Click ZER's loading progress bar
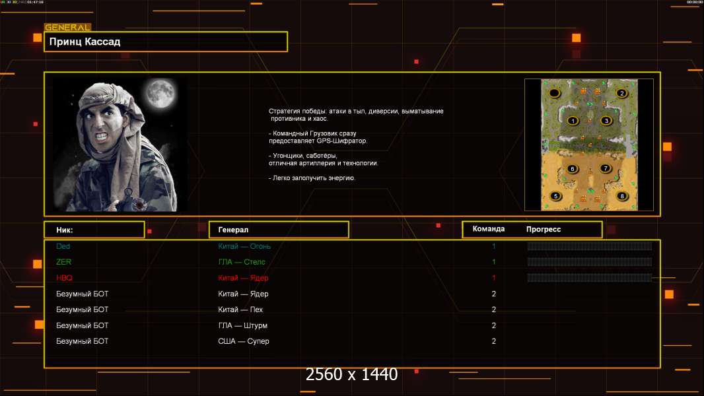704x396 pixels. pyautogui.click(x=589, y=262)
